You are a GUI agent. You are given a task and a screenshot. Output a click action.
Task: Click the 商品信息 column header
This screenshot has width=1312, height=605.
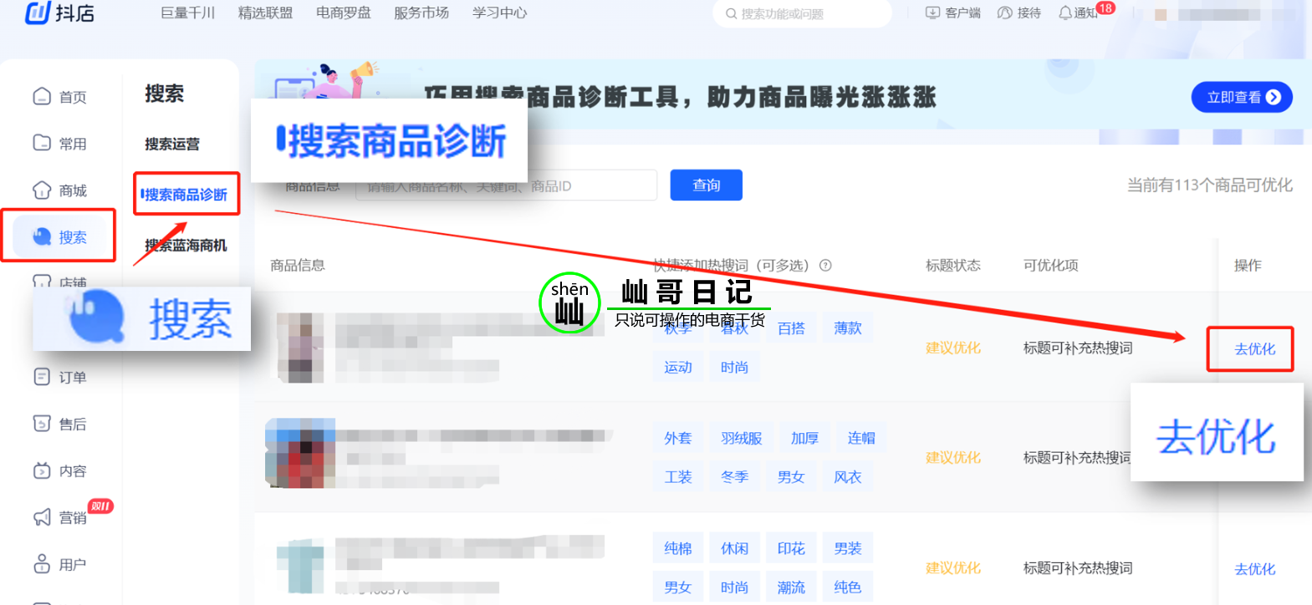pyautogui.click(x=298, y=266)
